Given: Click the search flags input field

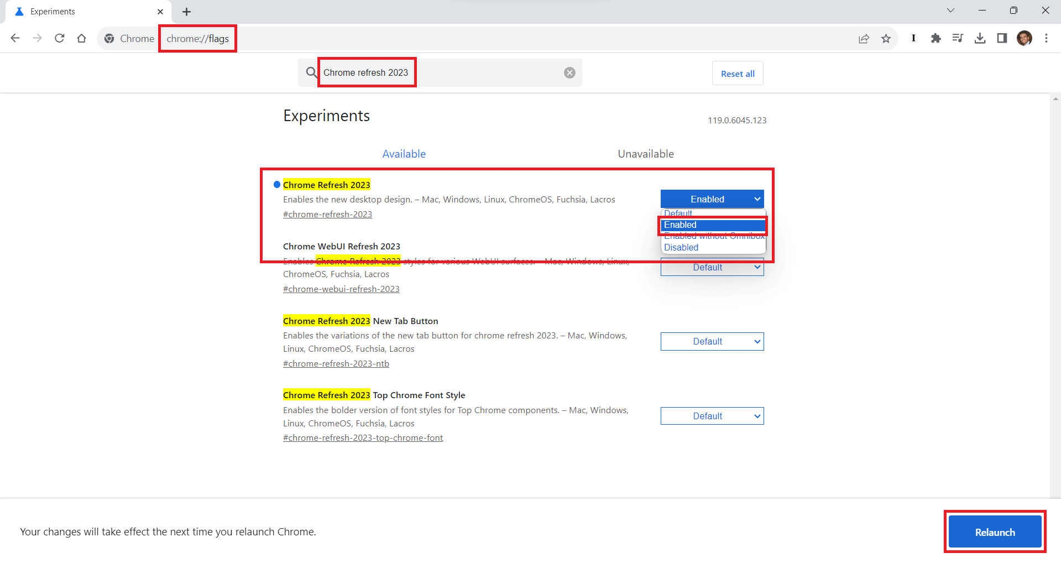Looking at the screenshot, I should 440,72.
